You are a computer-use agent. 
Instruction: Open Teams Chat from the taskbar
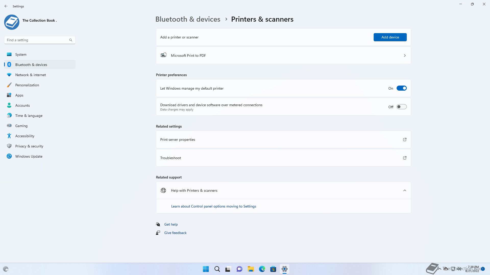(239, 269)
